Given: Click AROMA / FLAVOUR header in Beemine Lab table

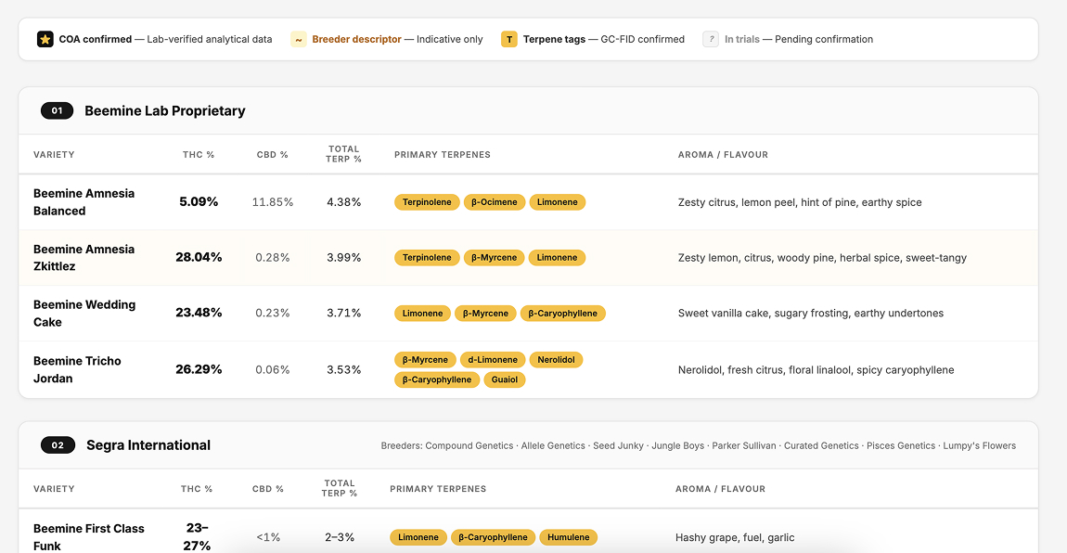Looking at the screenshot, I should 723,155.
